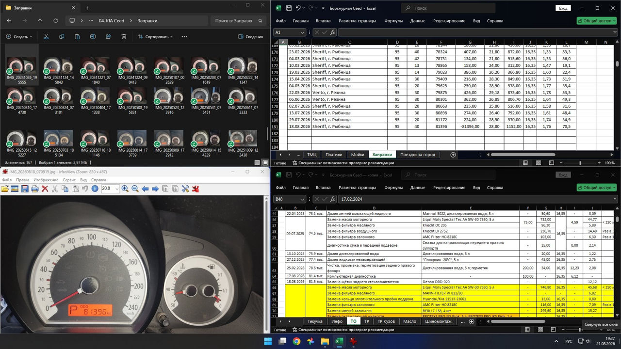Add a new sheet in top Excel window
621x349 pixels.
tap(453, 155)
